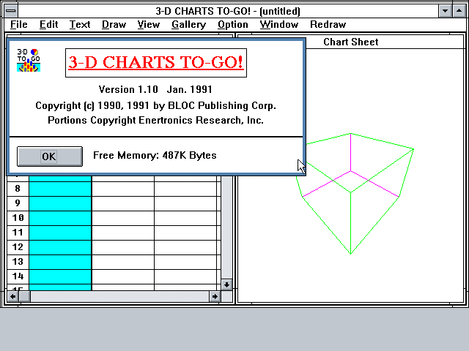Click the red 3-D CHARTS TO-GO! title
The width and height of the screenshot is (469, 351).
[x=156, y=63]
